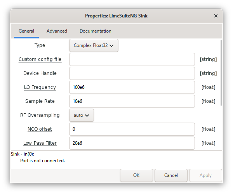The height and width of the screenshot is (194, 233).
Task: Open the Documentation tab
Action: pos(95,31)
